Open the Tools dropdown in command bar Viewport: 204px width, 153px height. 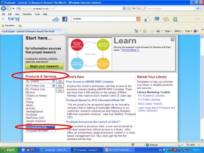(x=188, y=31)
